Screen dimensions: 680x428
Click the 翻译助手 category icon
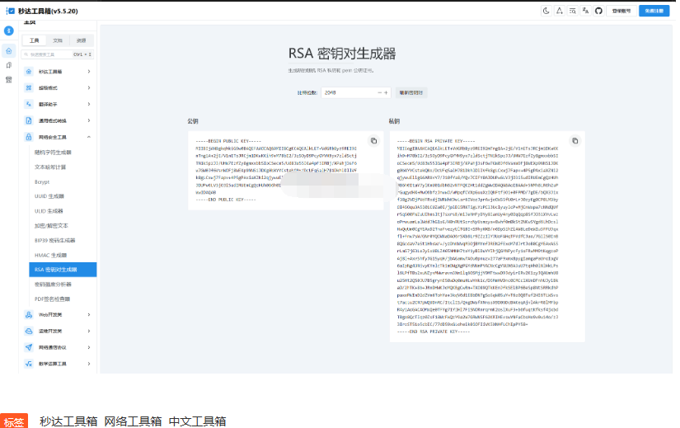coord(29,104)
